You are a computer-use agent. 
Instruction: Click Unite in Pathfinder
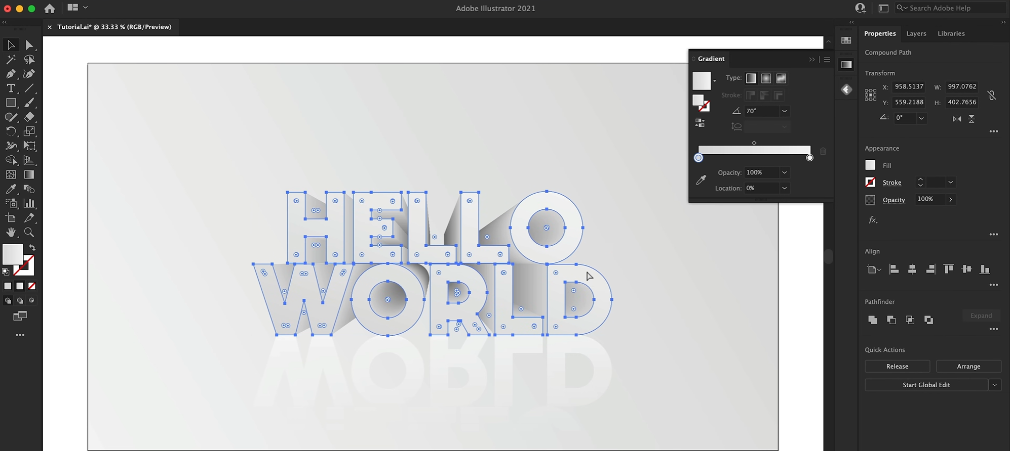(x=872, y=320)
